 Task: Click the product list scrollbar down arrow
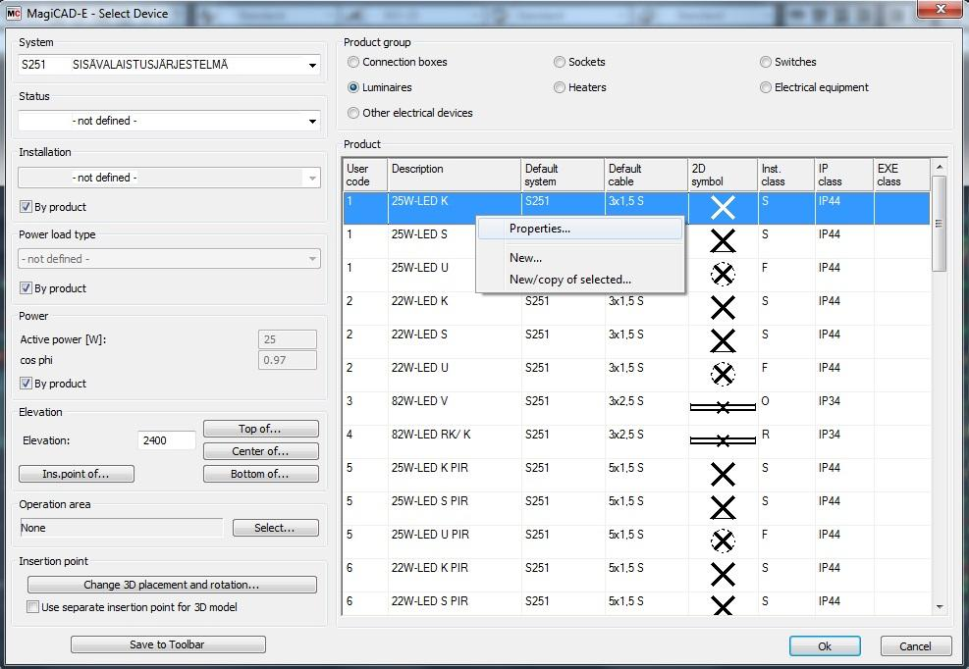point(940,606)
